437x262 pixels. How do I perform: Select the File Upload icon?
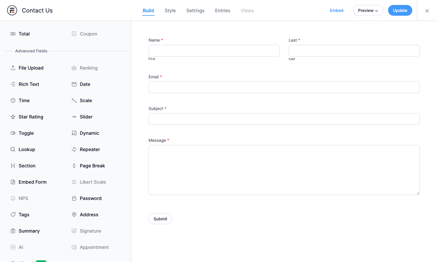tap(13, 68)
